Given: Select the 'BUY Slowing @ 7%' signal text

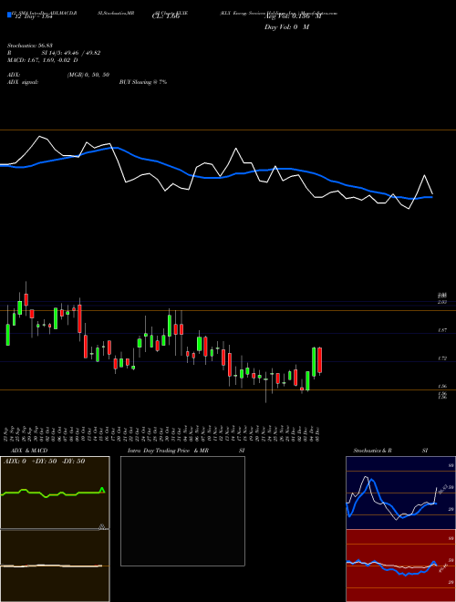Looking at the screenshot, I should coord(143,82).
